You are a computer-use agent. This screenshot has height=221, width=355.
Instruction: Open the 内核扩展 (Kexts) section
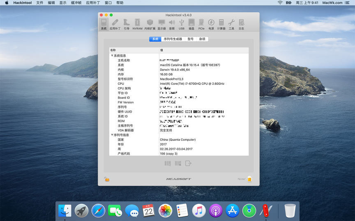pos(150,24)
